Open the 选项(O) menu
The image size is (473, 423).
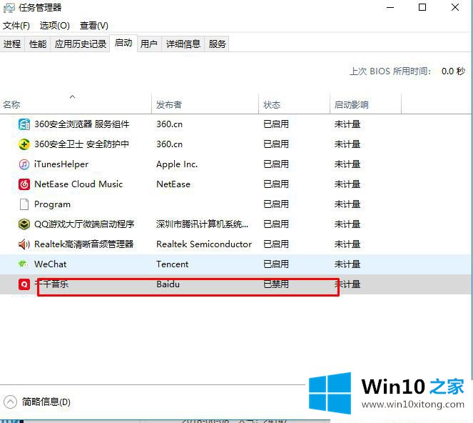[x=55, y=26]
